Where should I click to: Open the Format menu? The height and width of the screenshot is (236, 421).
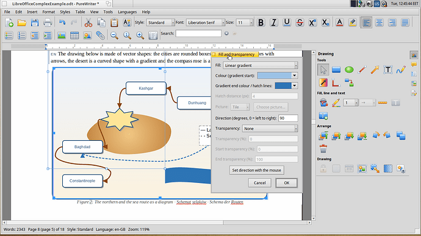(x=49, y=12)
